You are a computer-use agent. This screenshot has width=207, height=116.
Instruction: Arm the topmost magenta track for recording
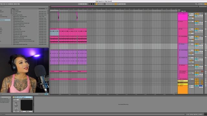202,14
